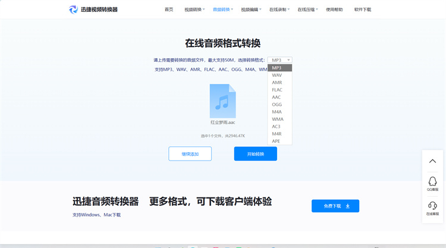The width and height of the screenshot is (446, 248).
Task: Expand the 音频转换 menu
Action: (222, 10)
